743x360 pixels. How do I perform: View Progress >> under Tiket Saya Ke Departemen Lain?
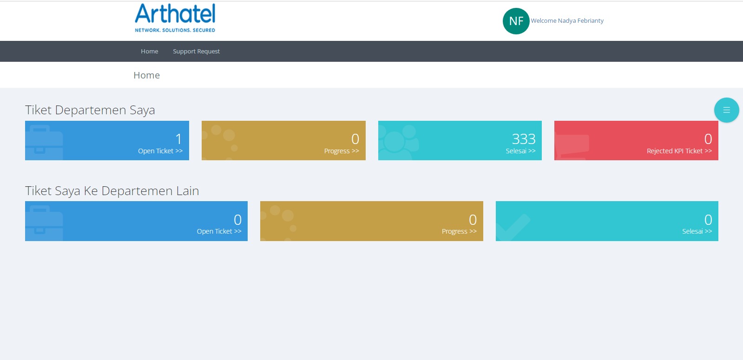point(459,231)
